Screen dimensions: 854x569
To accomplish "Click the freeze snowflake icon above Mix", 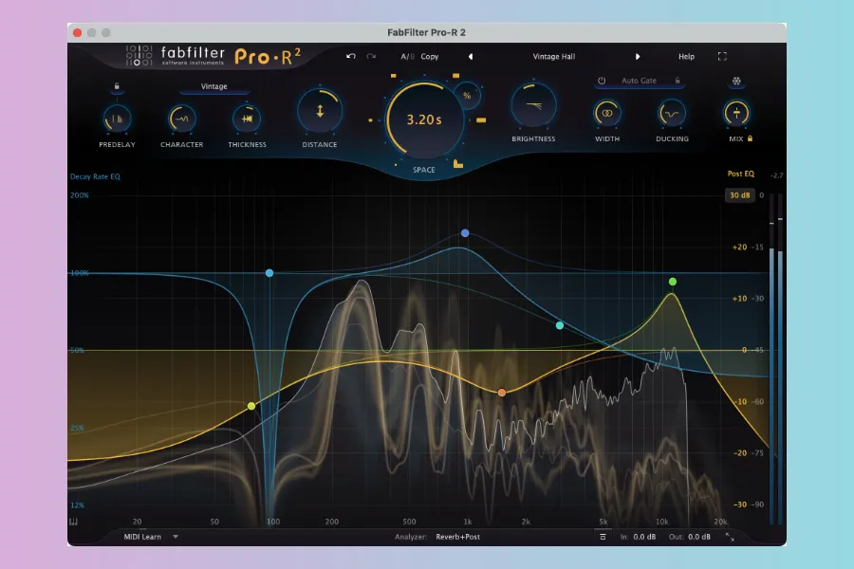I will coord(735,82).
